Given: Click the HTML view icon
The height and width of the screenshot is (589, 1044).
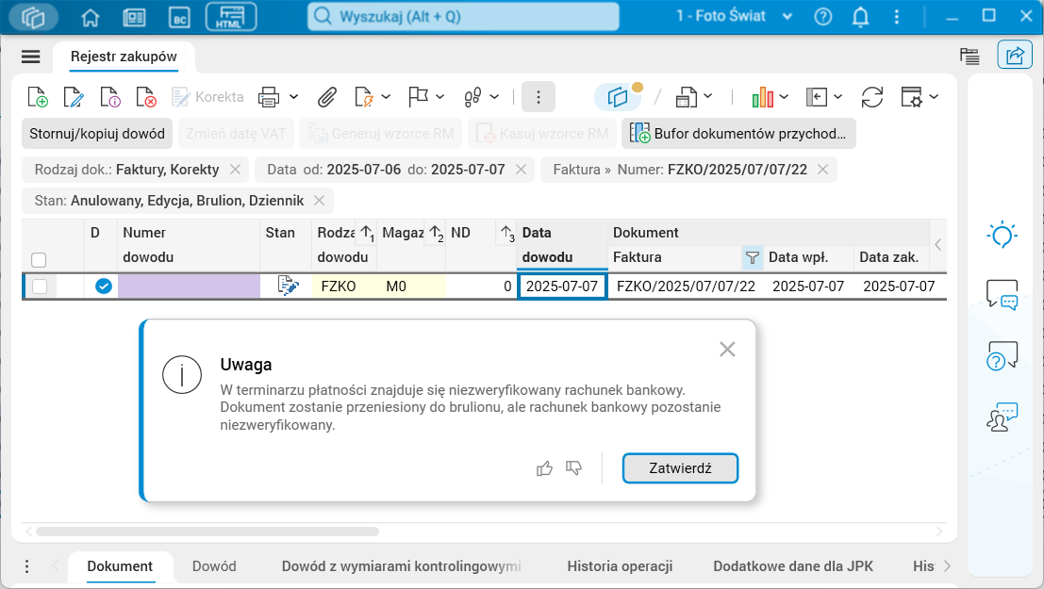Looking at the screenshot, I should [230, 17].
